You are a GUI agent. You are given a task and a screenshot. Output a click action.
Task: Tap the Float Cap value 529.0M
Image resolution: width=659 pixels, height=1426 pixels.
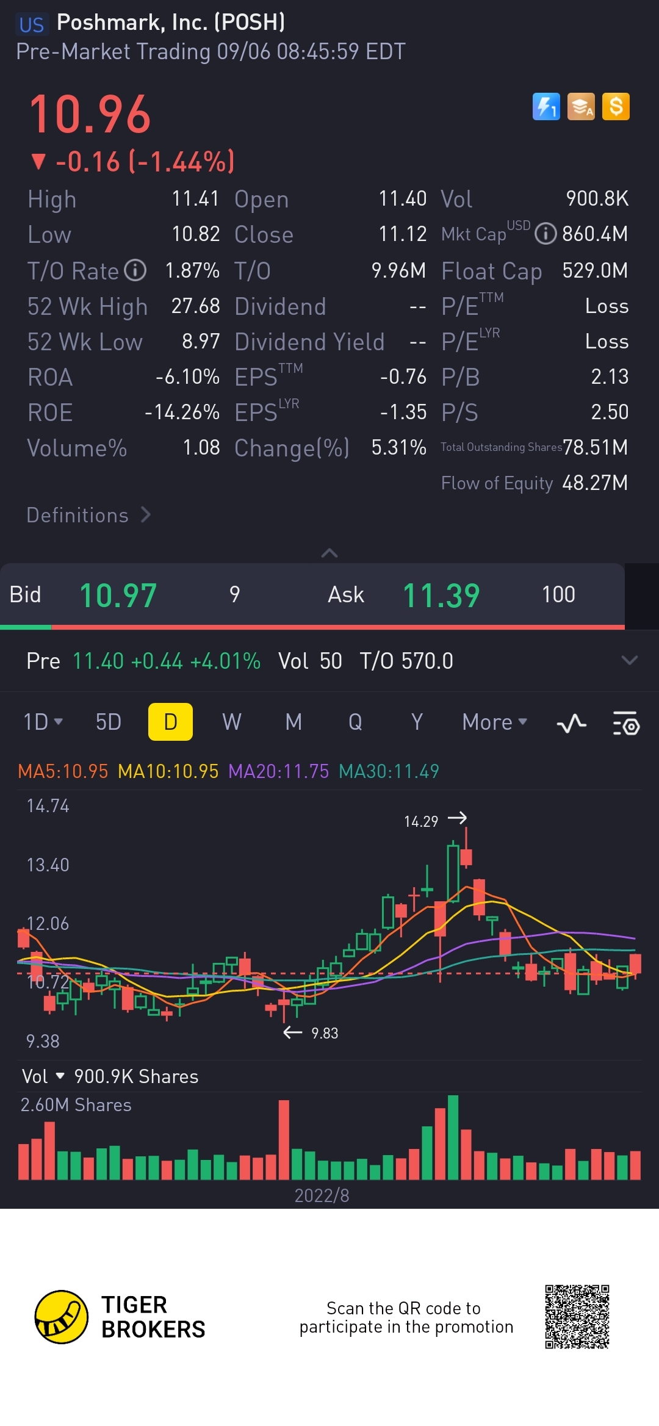click(x=595, y=270)
